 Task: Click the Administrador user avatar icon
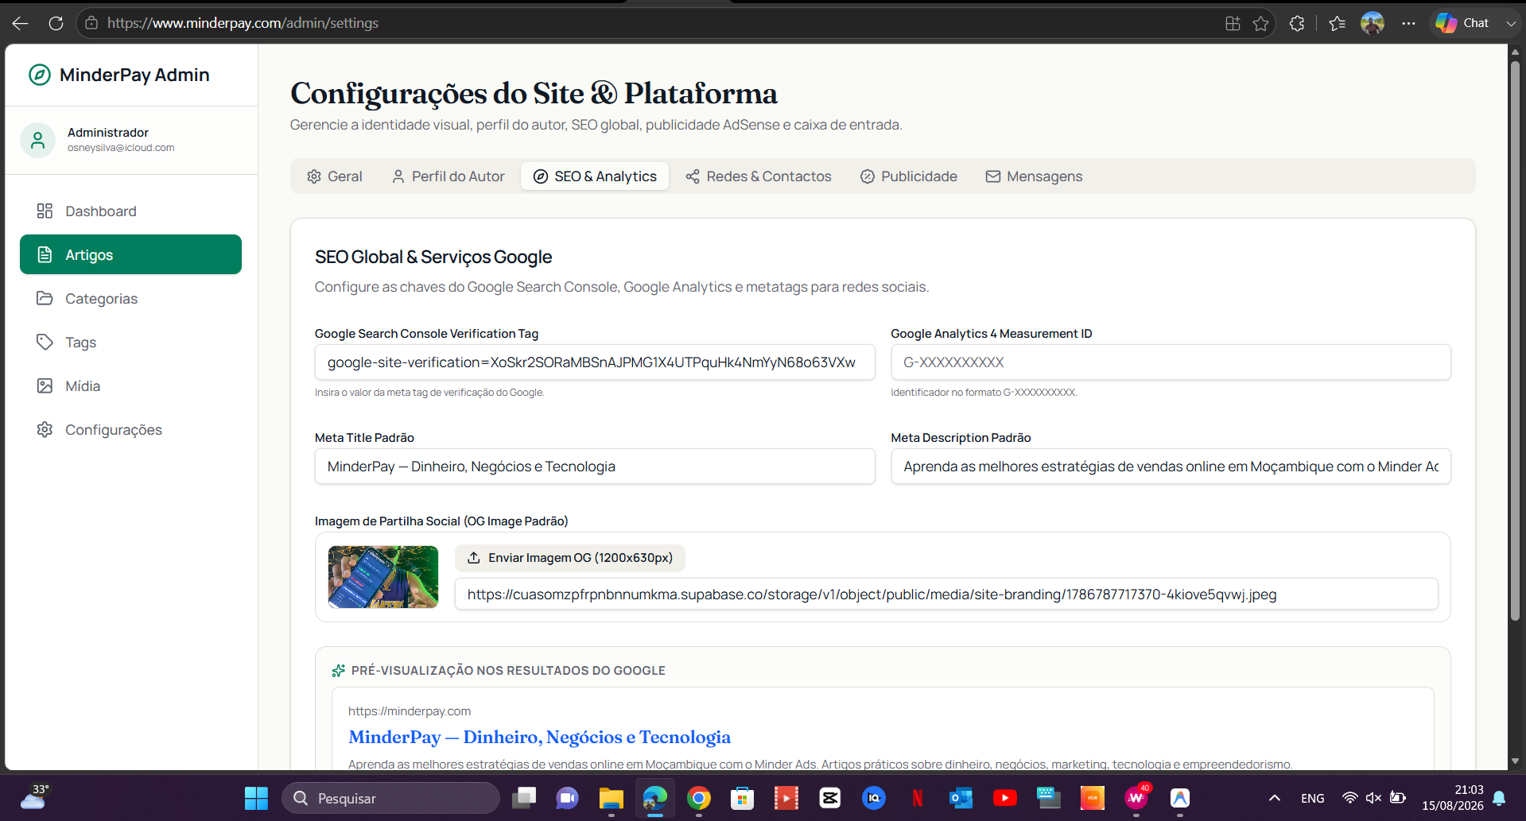tap(37, 140)
